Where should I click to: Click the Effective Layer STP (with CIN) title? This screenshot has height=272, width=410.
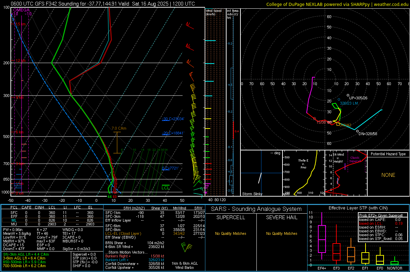click(358, 208)
